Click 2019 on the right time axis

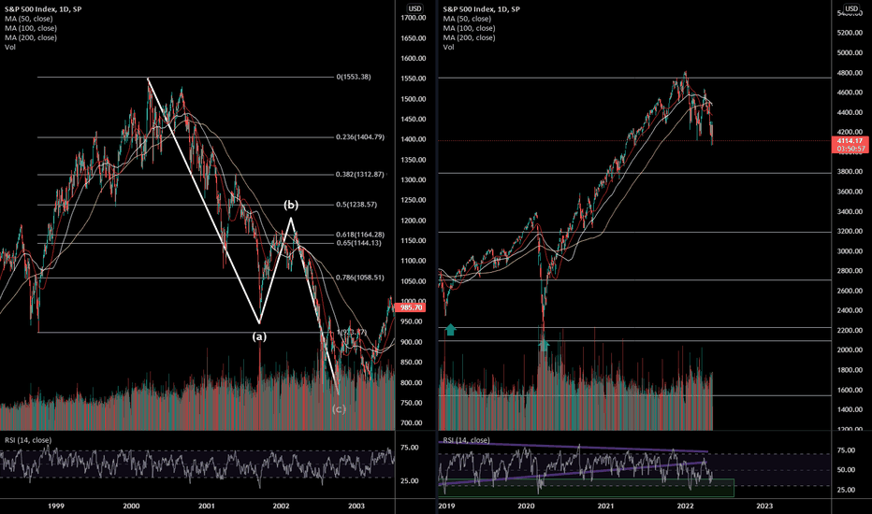(446, 506)
